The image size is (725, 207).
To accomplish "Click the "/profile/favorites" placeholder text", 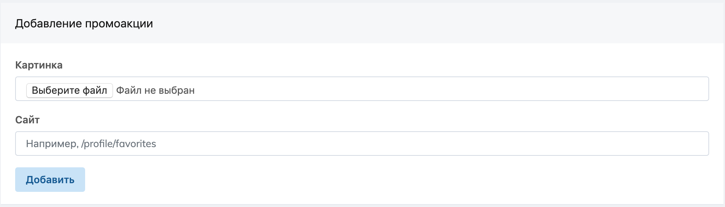I will tap(119, 144).
